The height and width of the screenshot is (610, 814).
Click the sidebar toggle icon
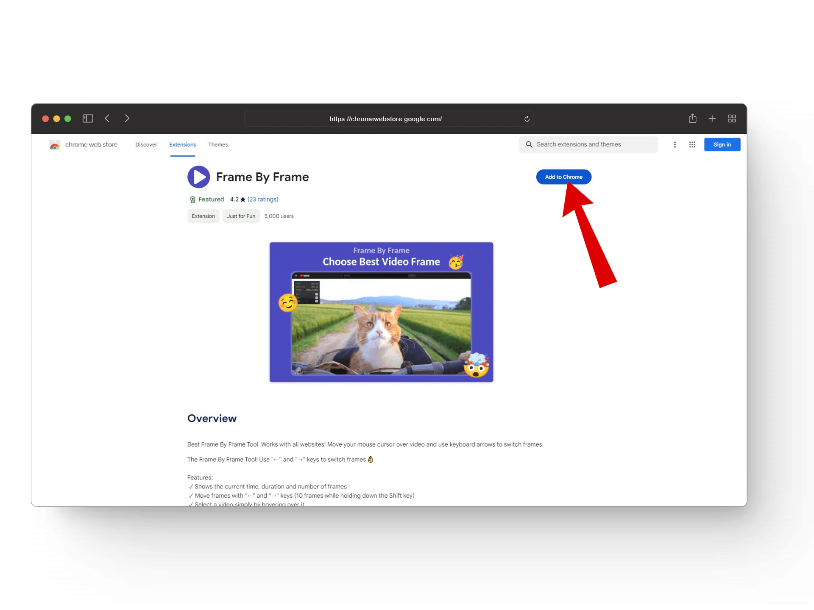(x=88, y=119)
